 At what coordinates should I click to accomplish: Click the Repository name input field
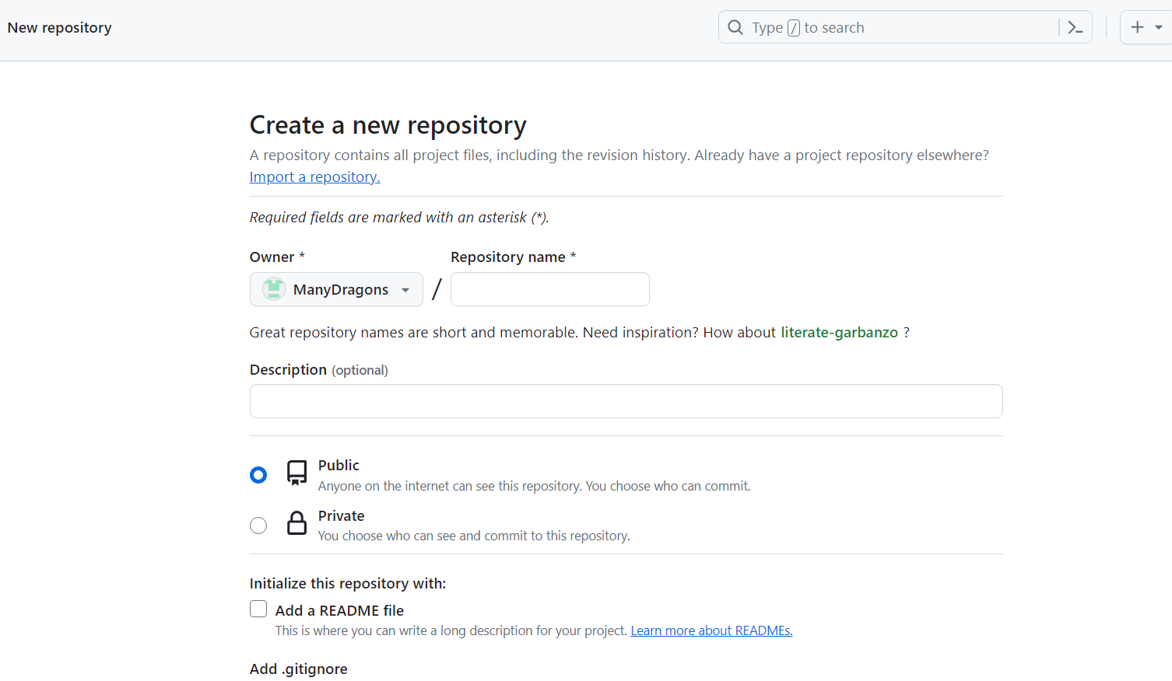point(550,289)
